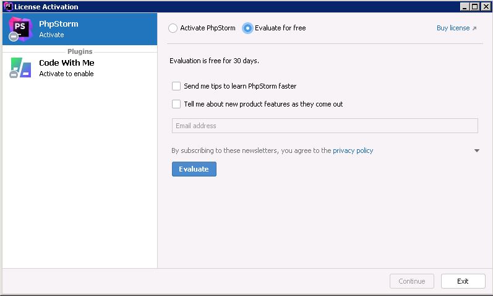493x296 pixels.
Task: Expand the newsletter agreement details arrow
Action: pyautogui.click(x=477, y=150)
